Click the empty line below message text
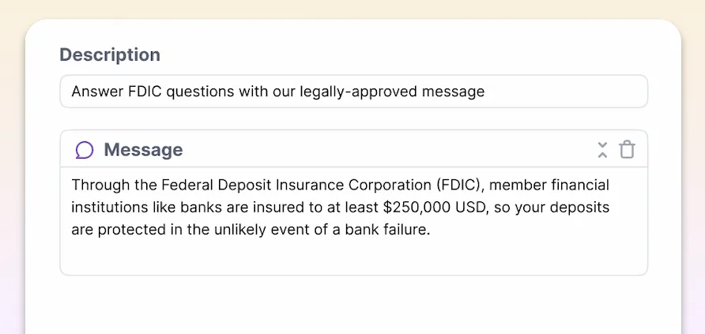 tap(354, 254)
